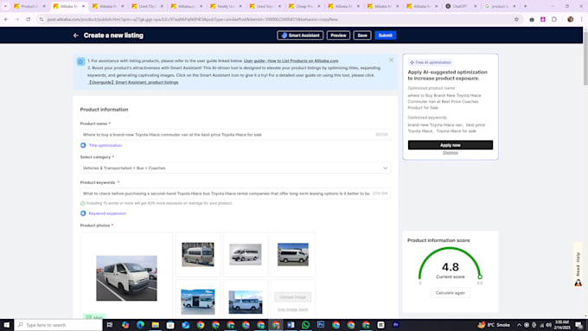Open the Windows Start menu
The width and height of the screenshot is (588, 331).
point(6,325)
